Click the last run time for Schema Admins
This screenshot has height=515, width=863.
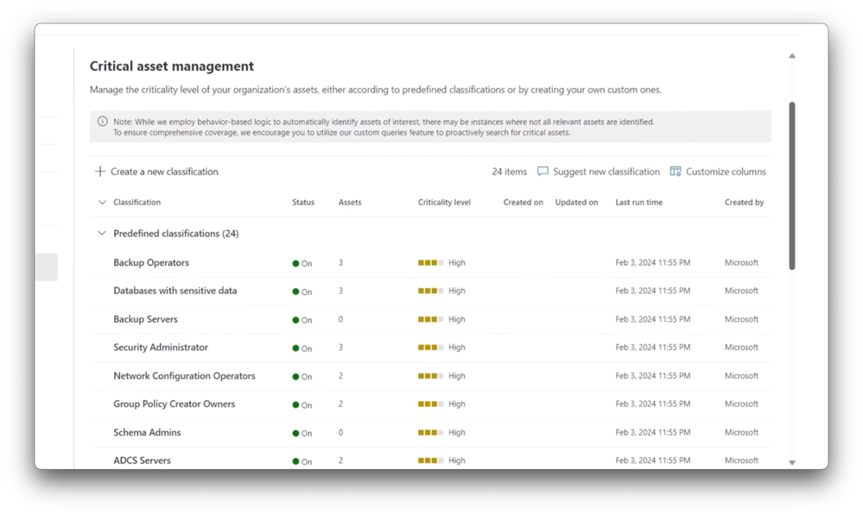tap(653, 432)
